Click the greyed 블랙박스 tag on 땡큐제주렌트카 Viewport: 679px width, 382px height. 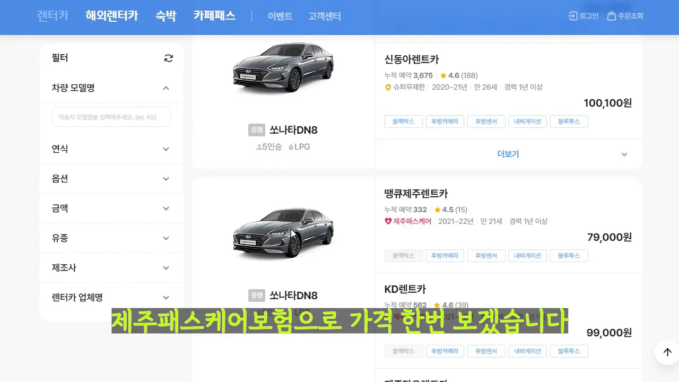[404, 256]
